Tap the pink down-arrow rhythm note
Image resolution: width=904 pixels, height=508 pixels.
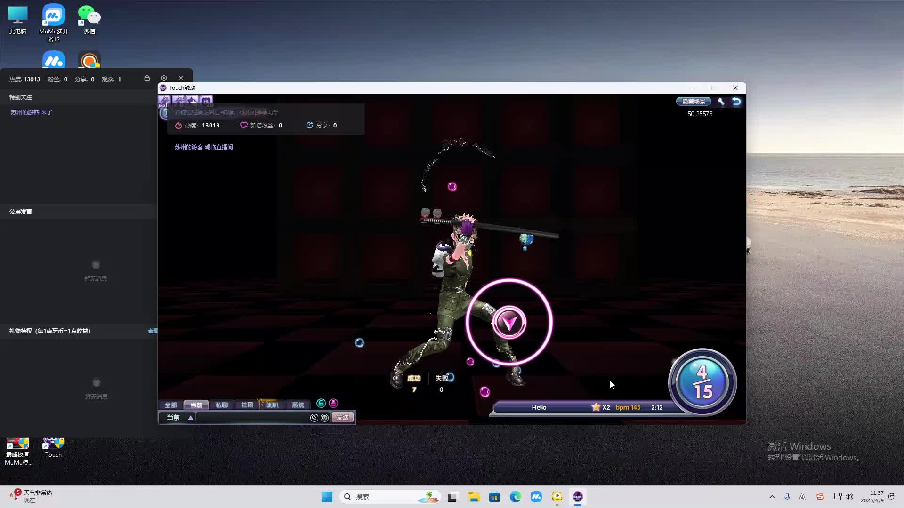click(x=509, y=323)
